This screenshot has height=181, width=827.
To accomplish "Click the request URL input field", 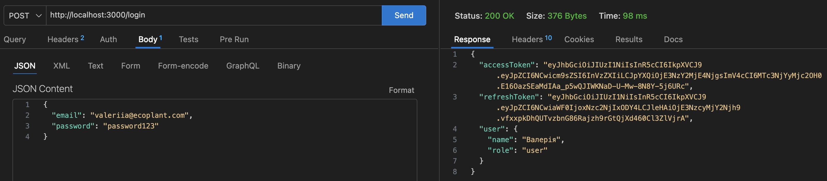I will pyautogui.click(x=214, y=15).
